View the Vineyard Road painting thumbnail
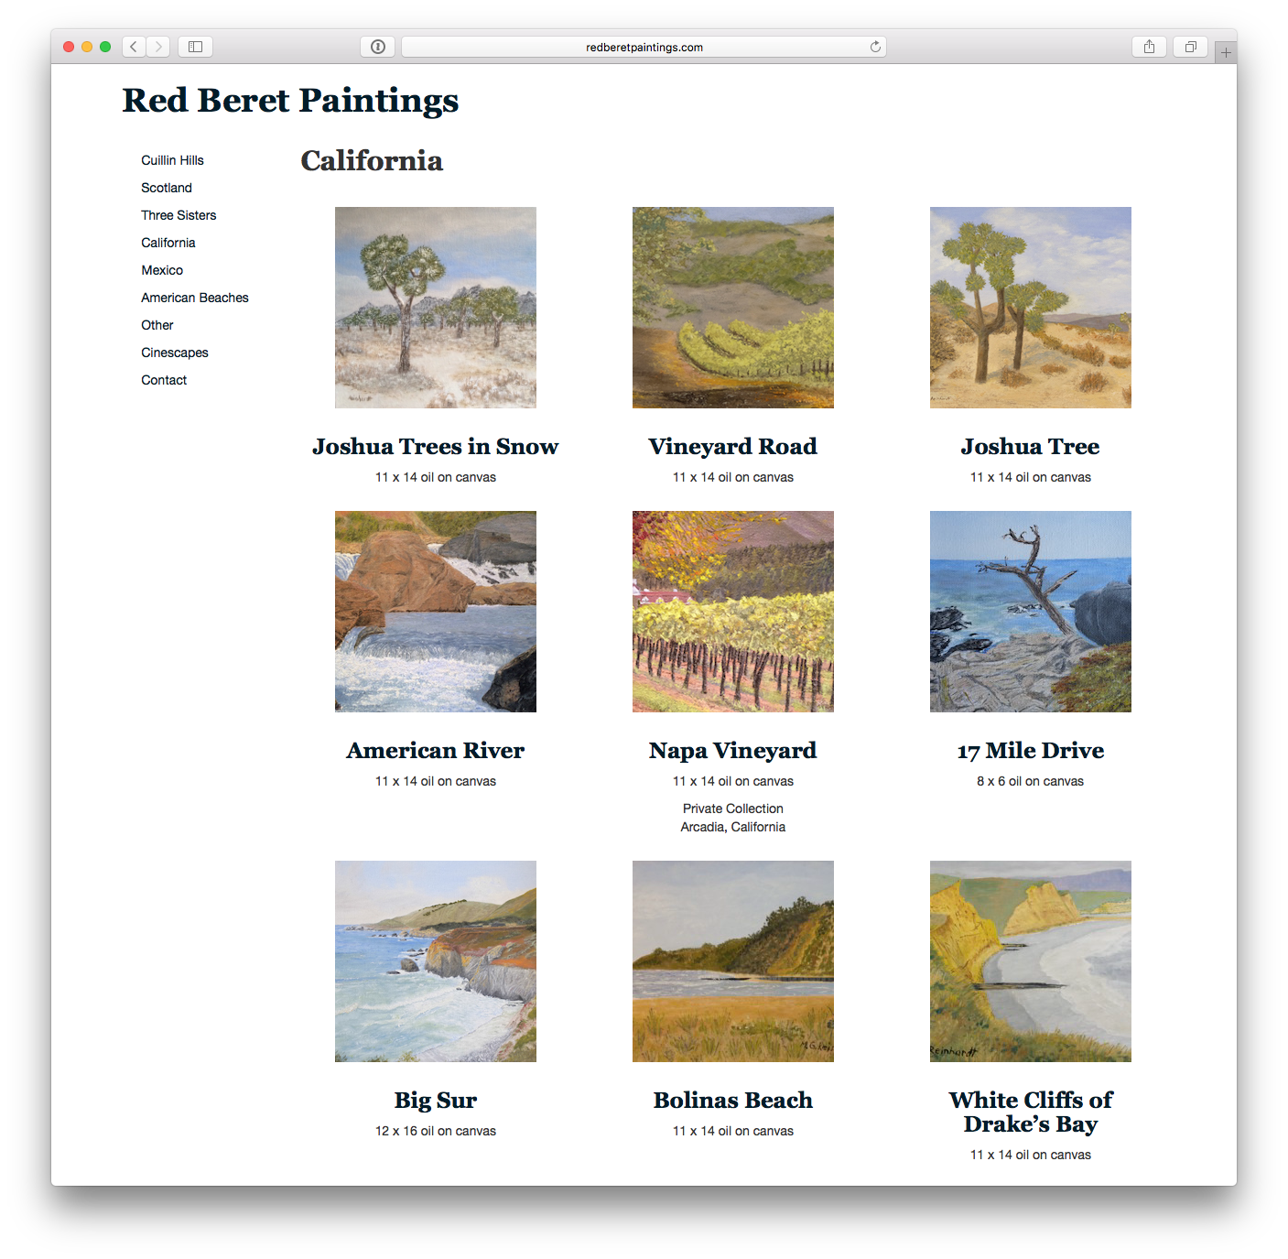Image resolution: width=1288 pixels, height=1259 pixels. point(733,308)
